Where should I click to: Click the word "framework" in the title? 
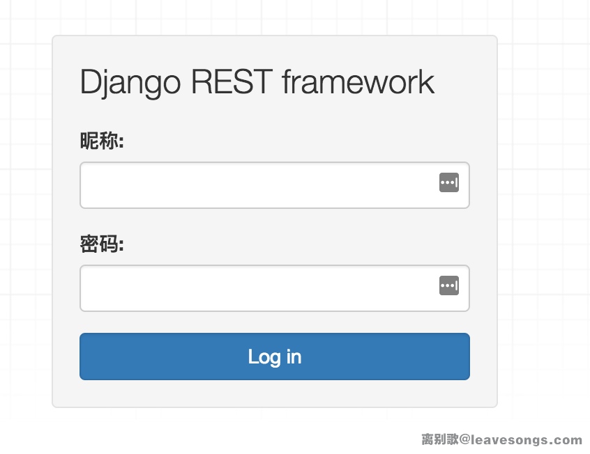tap(358, 83)
